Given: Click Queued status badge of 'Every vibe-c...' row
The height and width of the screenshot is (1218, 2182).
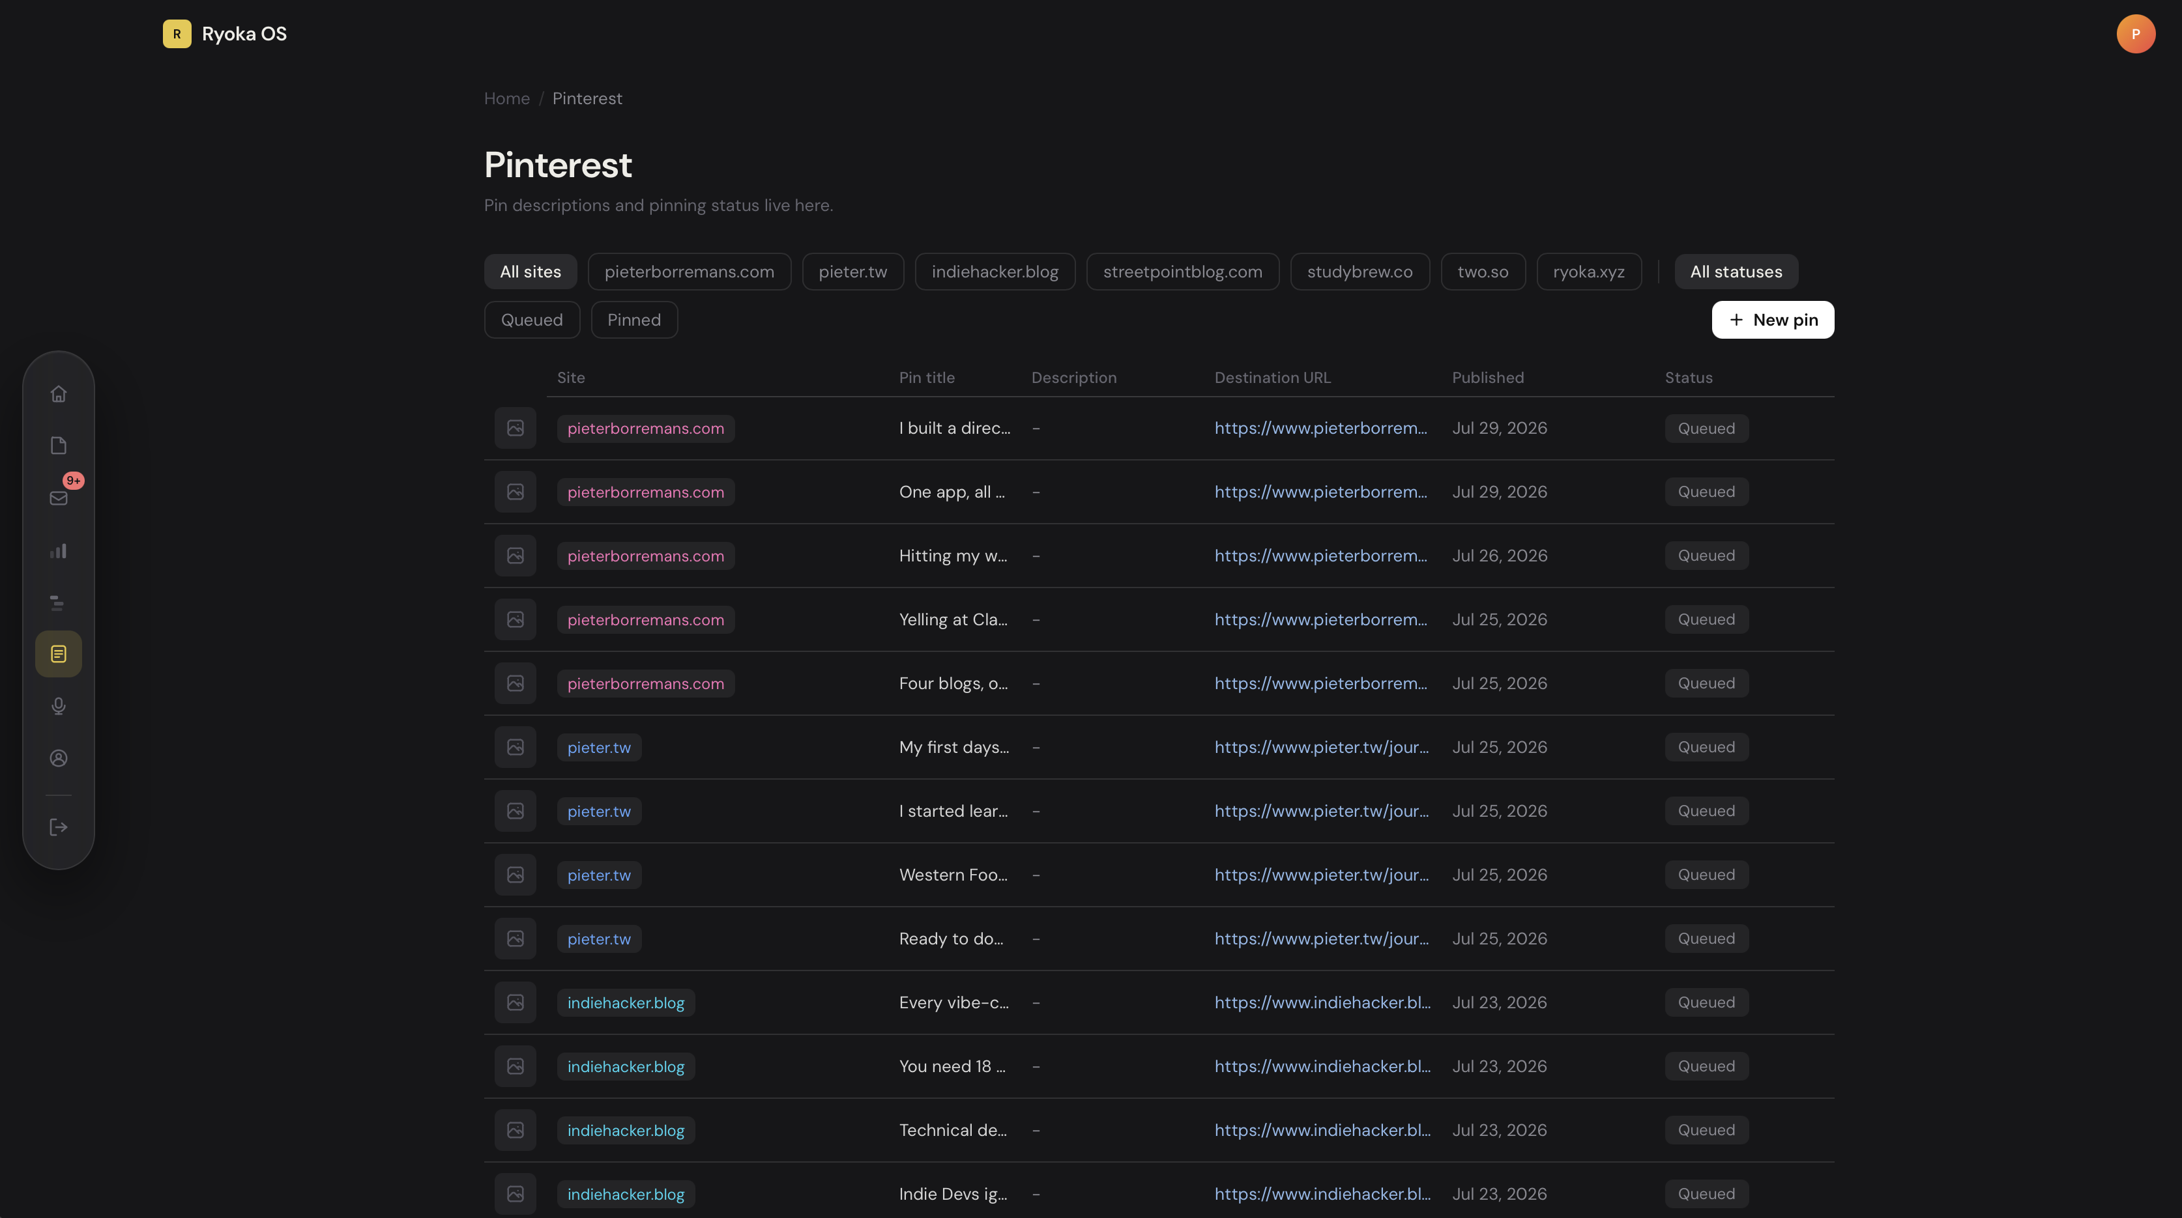Looking at the screenshot, I should 1706,1002.
